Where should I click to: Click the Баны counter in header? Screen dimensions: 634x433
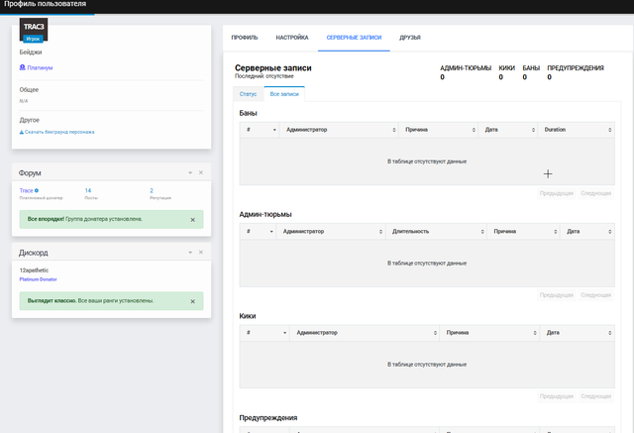click(x=531, y=72)
